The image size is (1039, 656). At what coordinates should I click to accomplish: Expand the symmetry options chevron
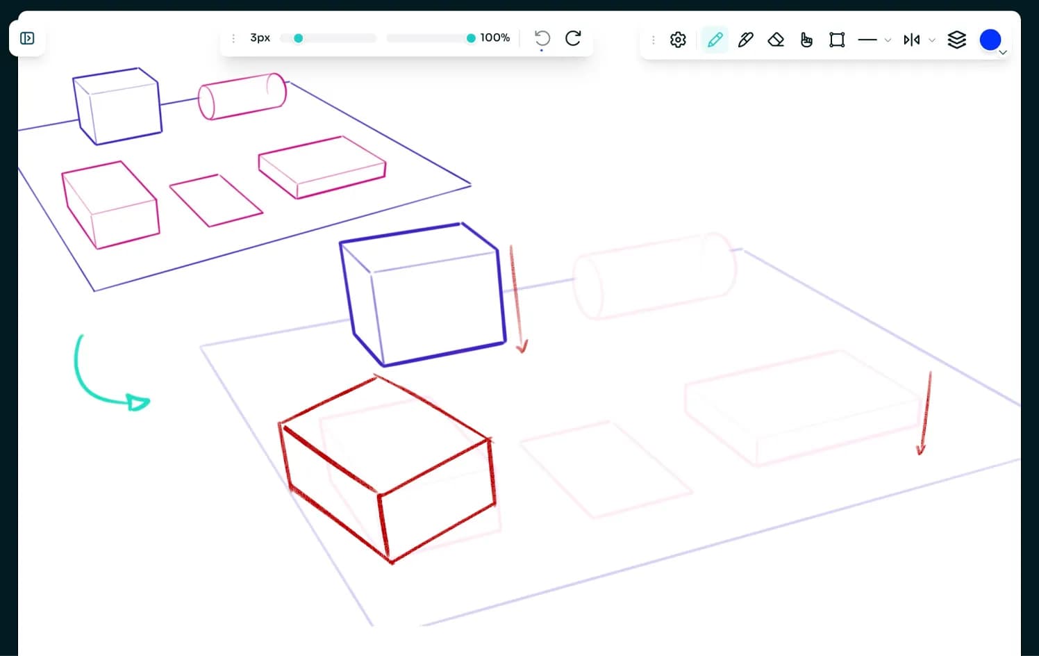tap(932, 40)
